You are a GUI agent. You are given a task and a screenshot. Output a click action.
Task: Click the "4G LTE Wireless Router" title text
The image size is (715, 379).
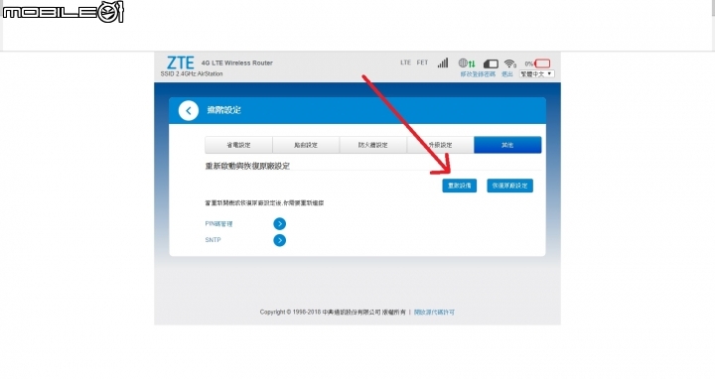tap(237, 63)
